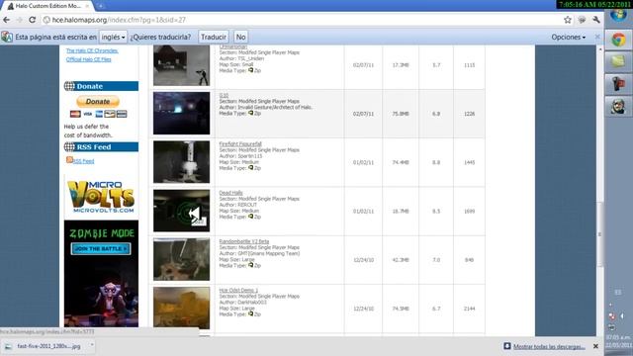Click the zip icon in Firefight Fissurefall row

[250, 167]
